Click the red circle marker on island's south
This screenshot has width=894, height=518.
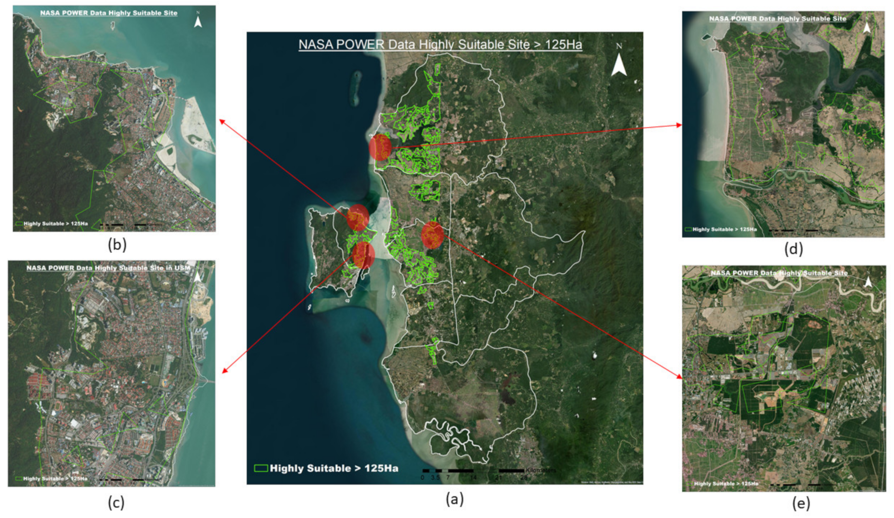tap(364, 255)
